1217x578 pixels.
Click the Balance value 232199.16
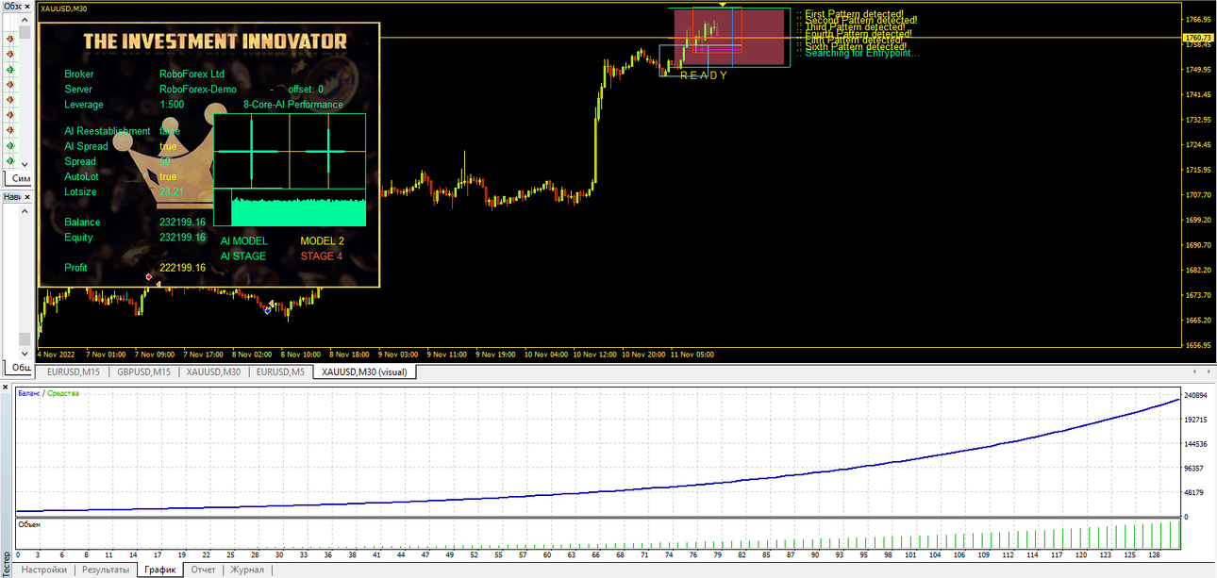pos(182,222)
